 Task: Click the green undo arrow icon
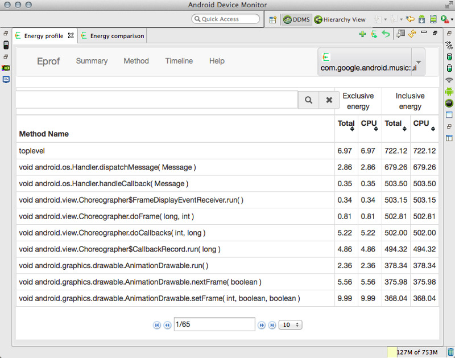point(386,34)
